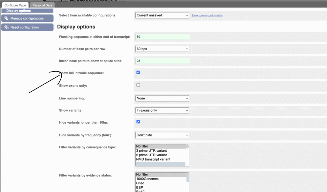Select ESP in evidence status list
The width and height of the screenshot is (327, 192).
(161, 188)
